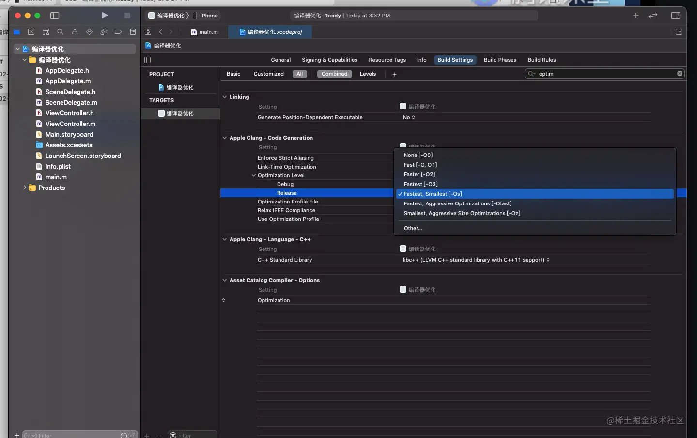Show the inspectors panel
The width and height of the screenshot is (697, 438).
[676, 16]
